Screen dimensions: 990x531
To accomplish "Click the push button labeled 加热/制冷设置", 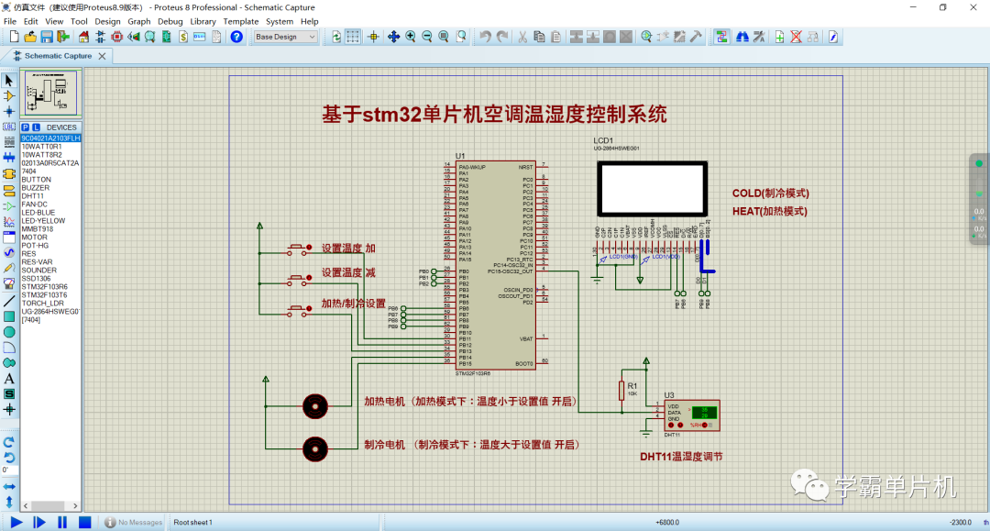I will 299,310.
